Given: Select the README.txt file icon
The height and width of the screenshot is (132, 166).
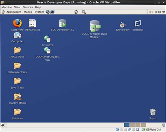Looking at the screenshot, I should click(32, 23).
